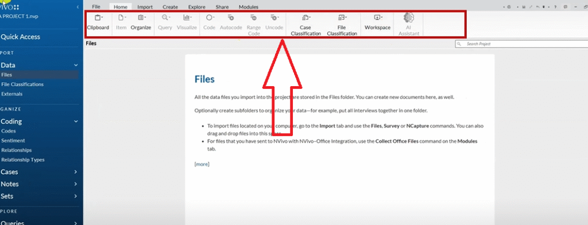
Task: Click the save icon in title bar
Action: point(524,7)
